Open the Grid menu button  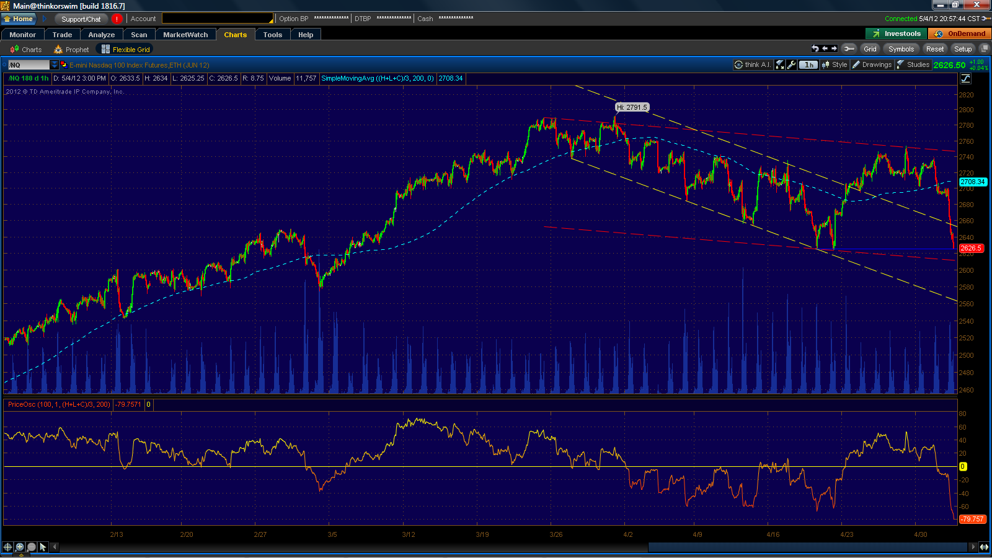point(870,49)
